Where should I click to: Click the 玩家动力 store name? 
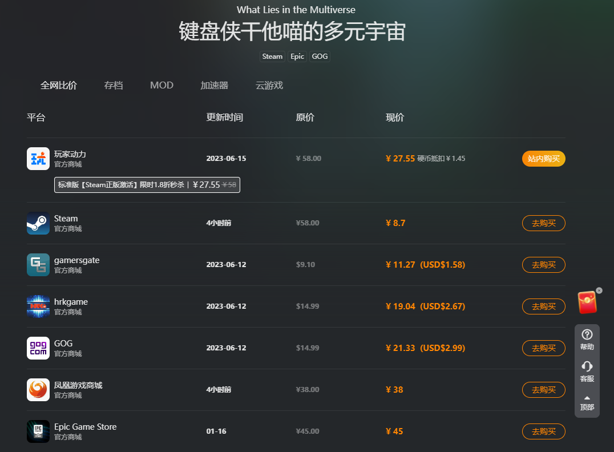[70, 154]
